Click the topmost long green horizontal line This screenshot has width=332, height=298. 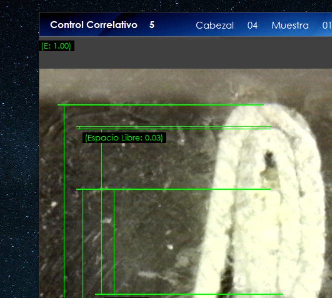[x=160, y=105]
